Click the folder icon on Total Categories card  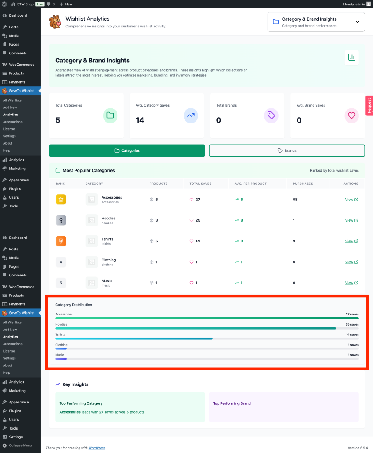pos(110,115)
